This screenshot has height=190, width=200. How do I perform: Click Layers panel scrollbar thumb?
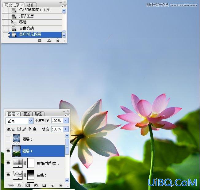pos(67,146)
